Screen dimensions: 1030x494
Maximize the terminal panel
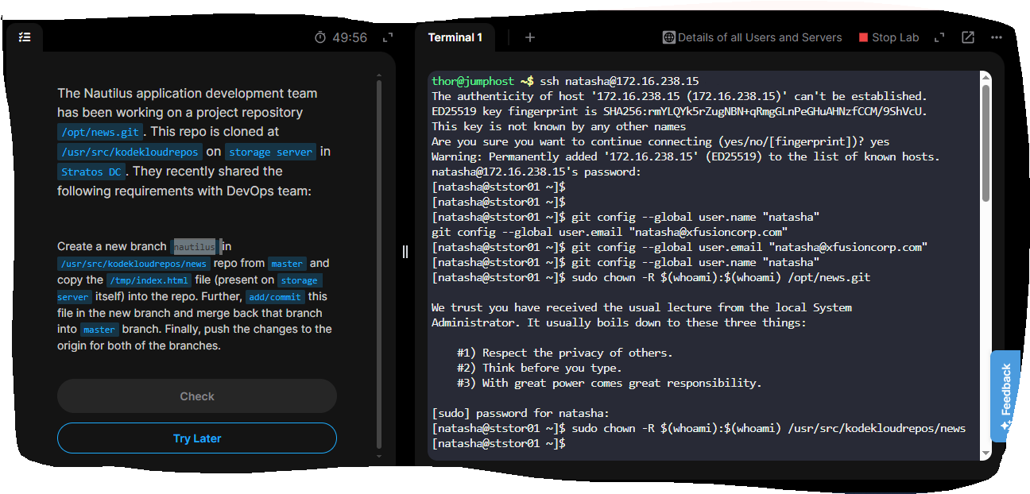point(939,37)
